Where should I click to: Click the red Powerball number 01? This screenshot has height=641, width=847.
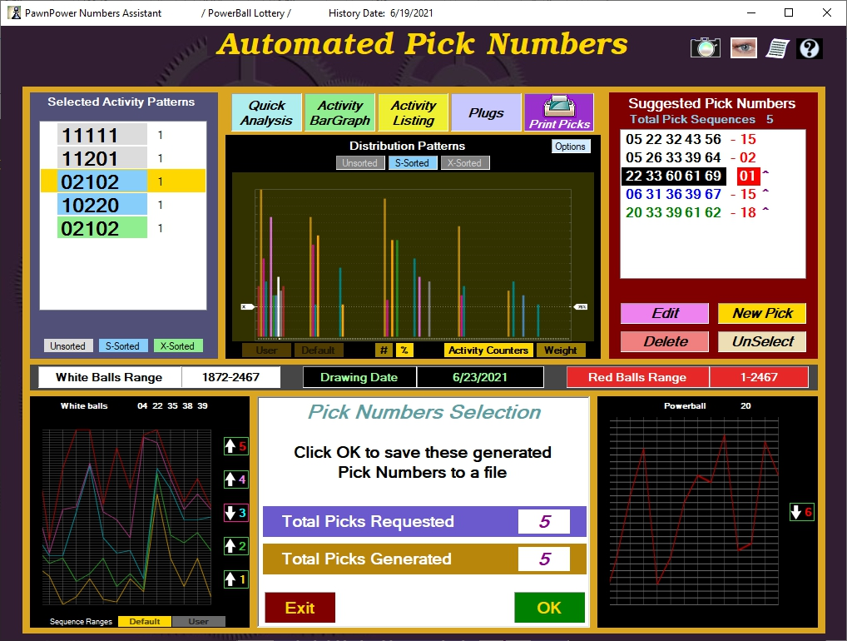(748, 176)
